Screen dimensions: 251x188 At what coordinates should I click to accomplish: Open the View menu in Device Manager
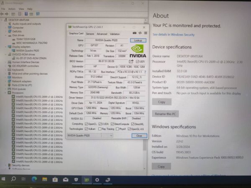point(21,9)
